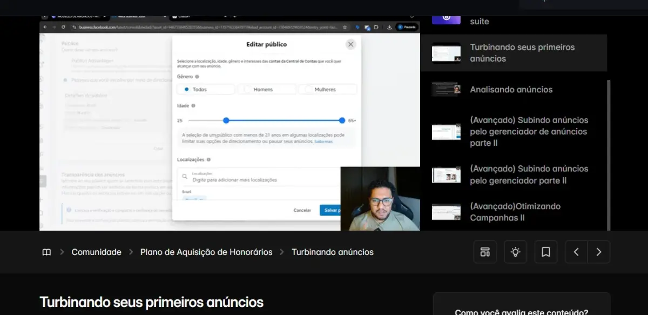
Task: Select Homens gender option
Action: pos(267,89)
